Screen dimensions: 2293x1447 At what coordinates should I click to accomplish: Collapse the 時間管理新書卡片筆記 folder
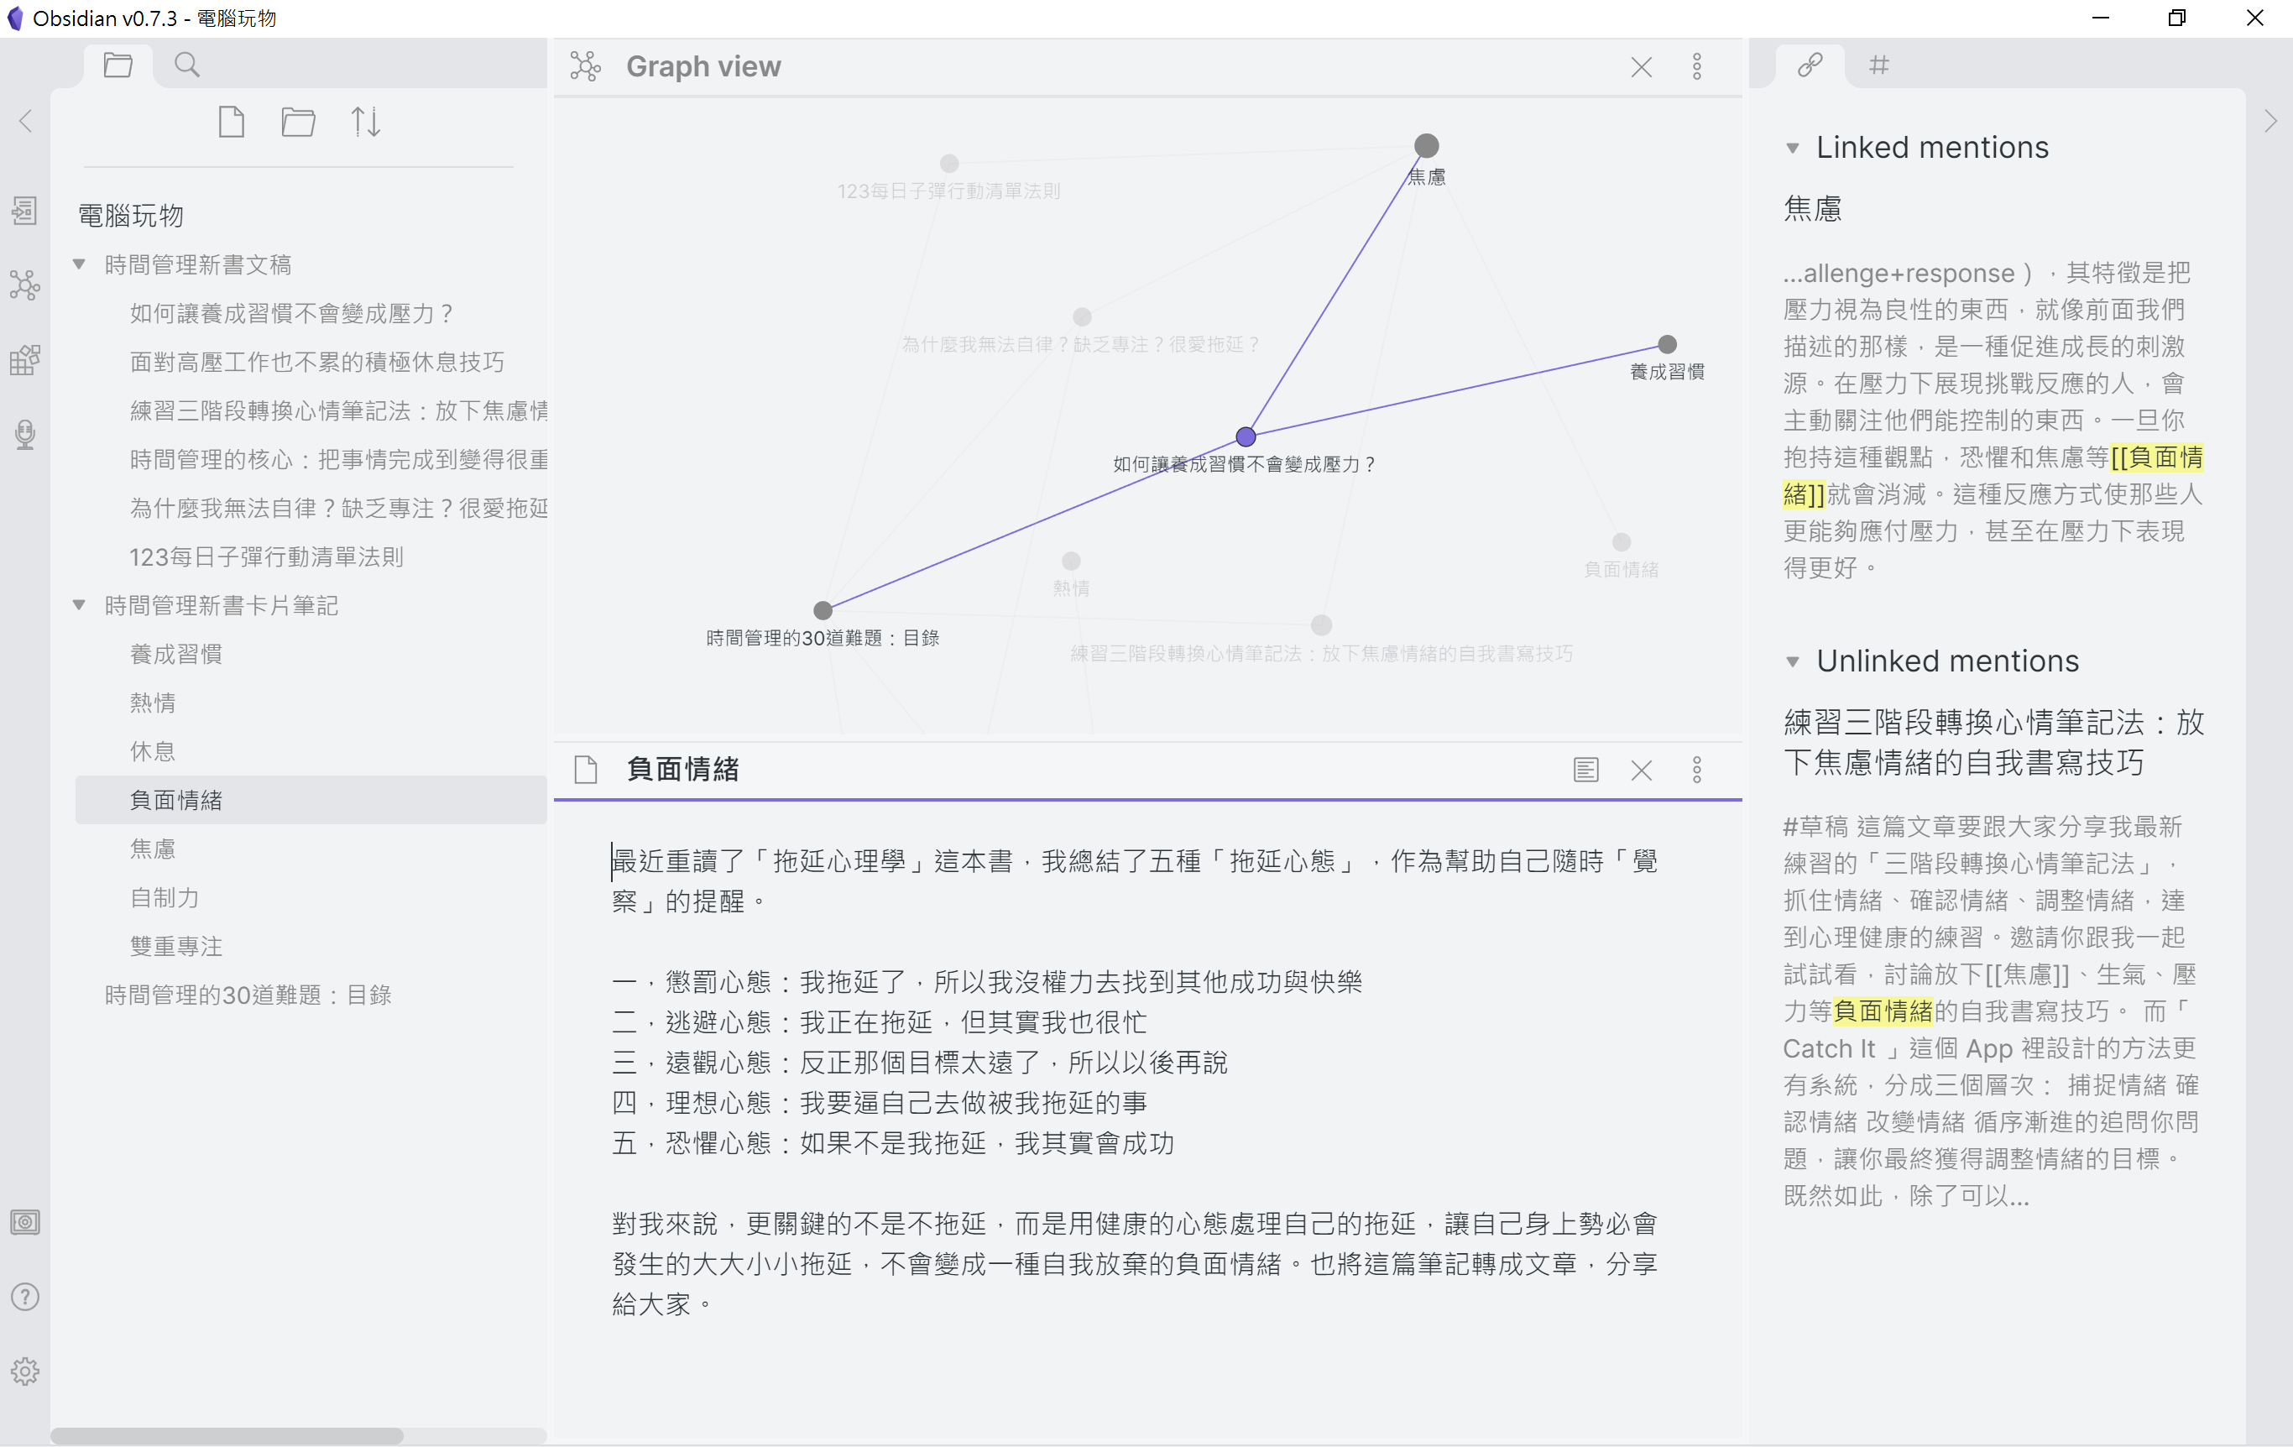pos(79,605)
